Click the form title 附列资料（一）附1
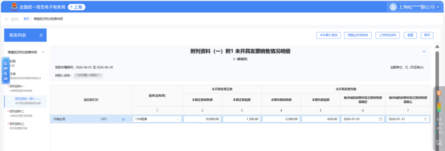 pyautogui.click(x=240, y=51)
